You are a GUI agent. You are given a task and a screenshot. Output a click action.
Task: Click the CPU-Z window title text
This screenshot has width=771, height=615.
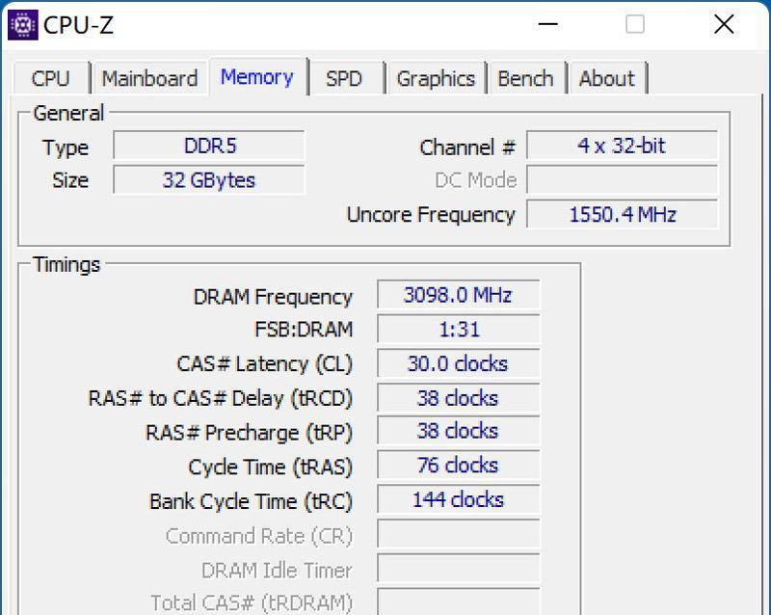(79, 25)
